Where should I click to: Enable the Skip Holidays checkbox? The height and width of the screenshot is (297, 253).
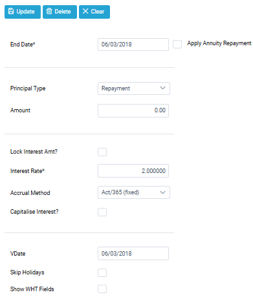102,272
